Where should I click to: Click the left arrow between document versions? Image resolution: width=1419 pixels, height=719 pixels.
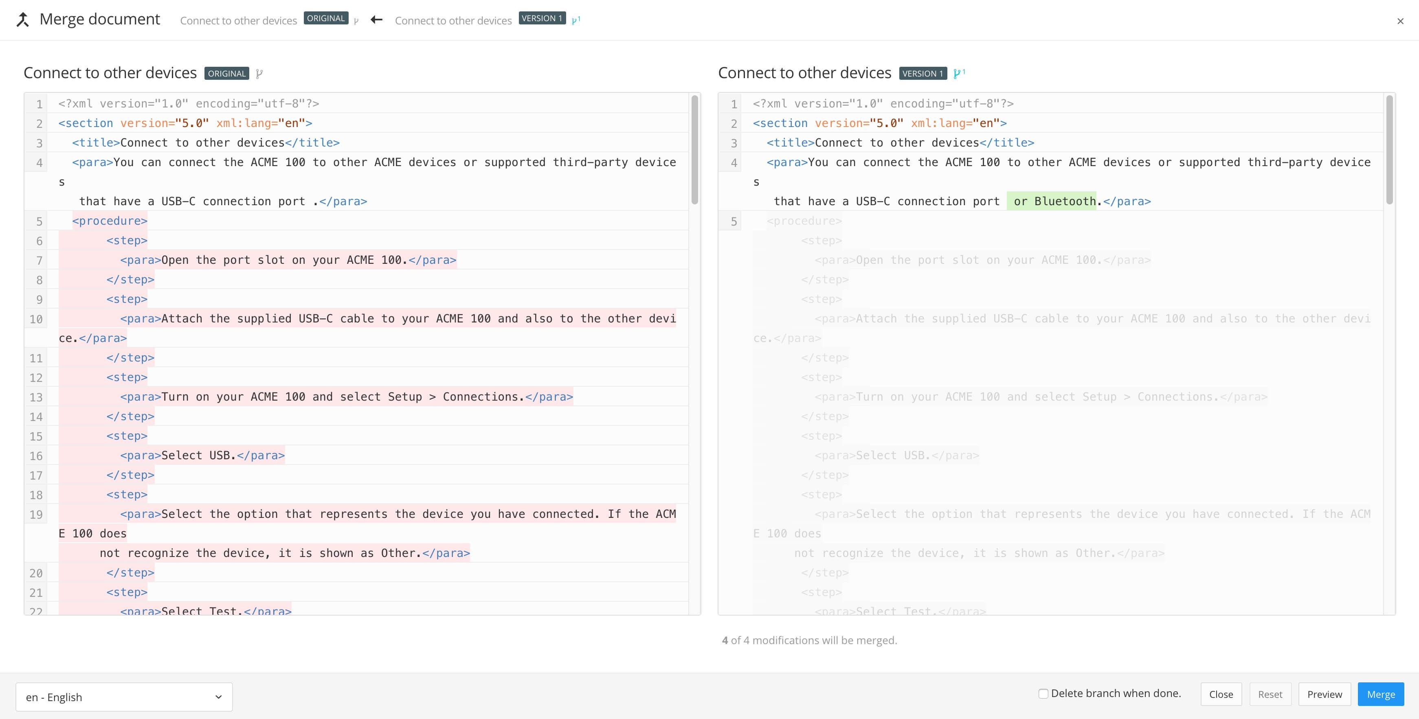(x=377, y=20)
